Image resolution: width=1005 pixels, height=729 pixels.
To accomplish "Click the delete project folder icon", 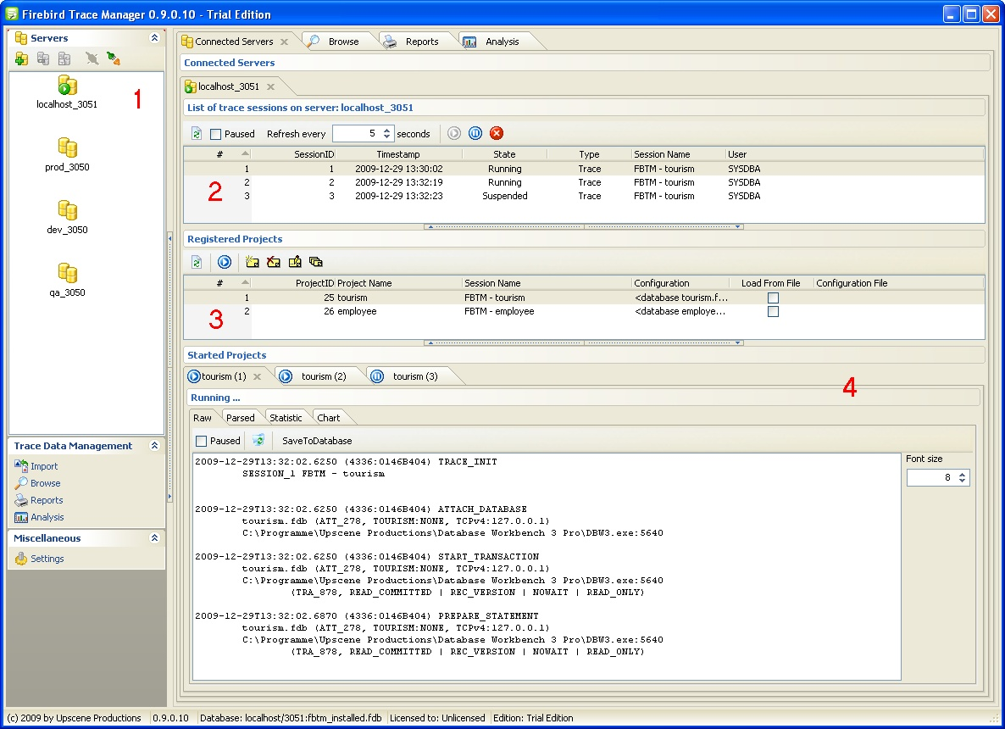I will [x=274, y=262].
